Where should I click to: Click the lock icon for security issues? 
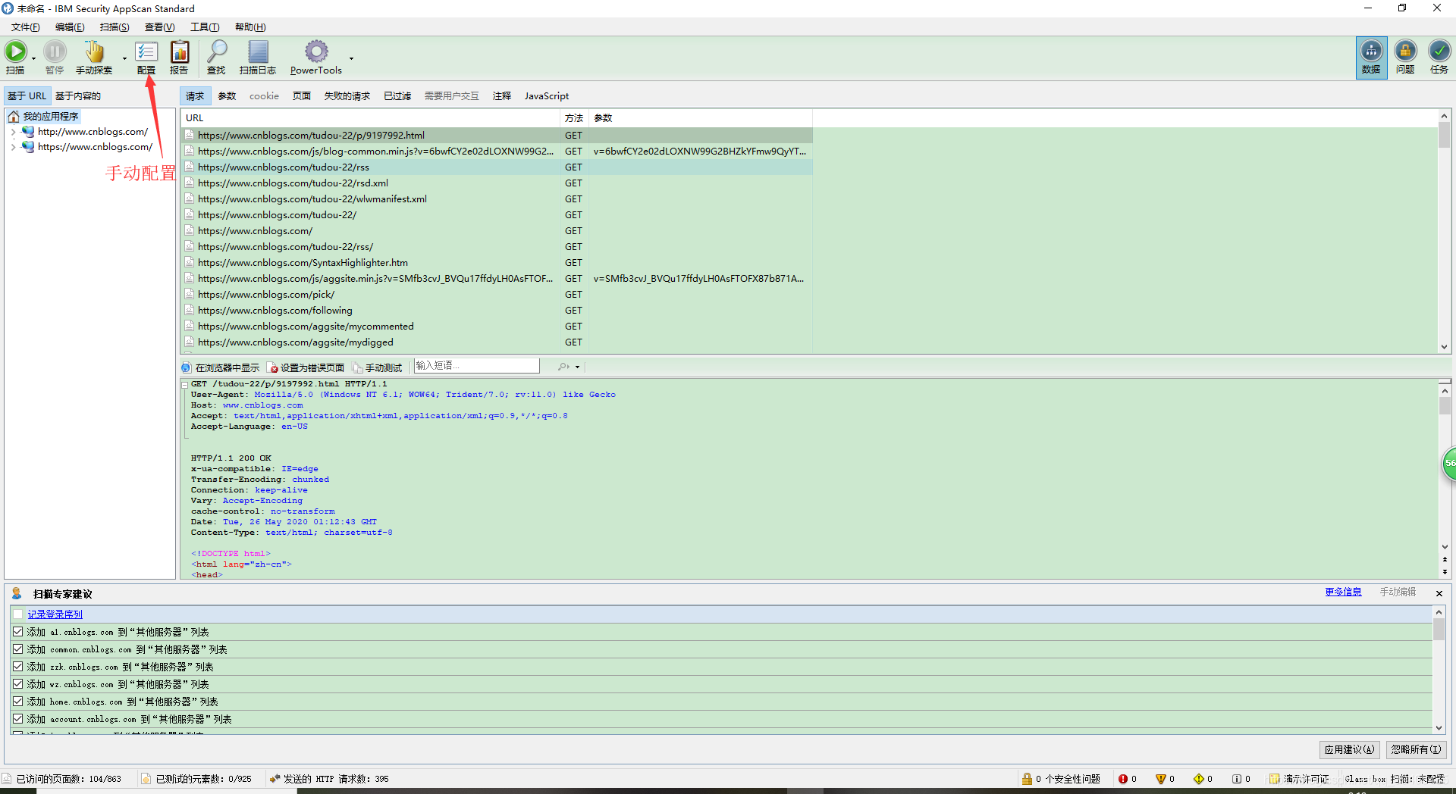[x=1027, y=779]
